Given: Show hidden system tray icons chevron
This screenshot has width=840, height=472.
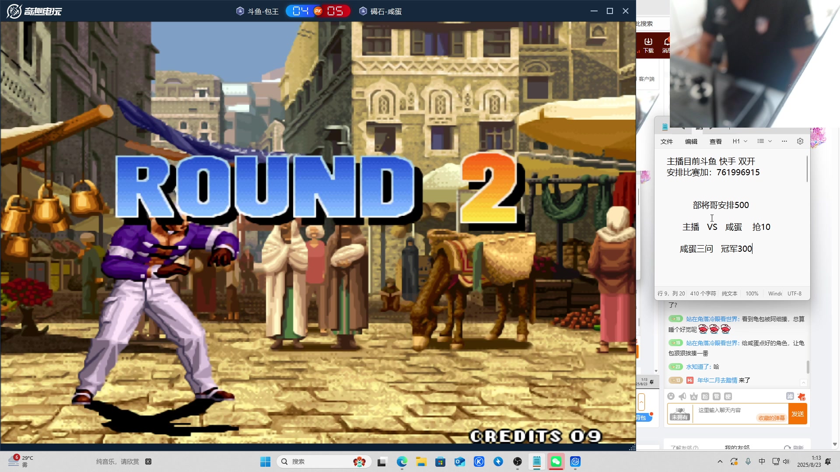Looking at the screenshot, I should (720, 462).
